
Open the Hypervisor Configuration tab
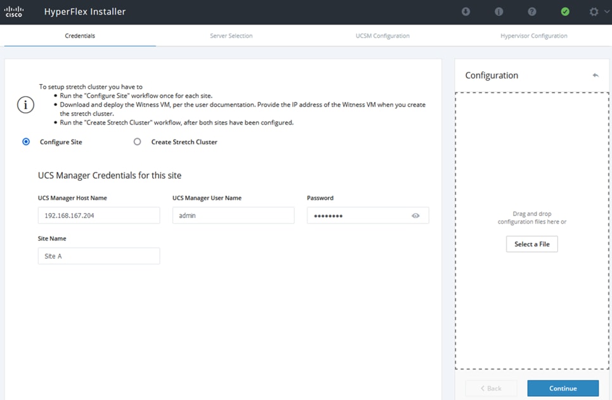point(533,36)
